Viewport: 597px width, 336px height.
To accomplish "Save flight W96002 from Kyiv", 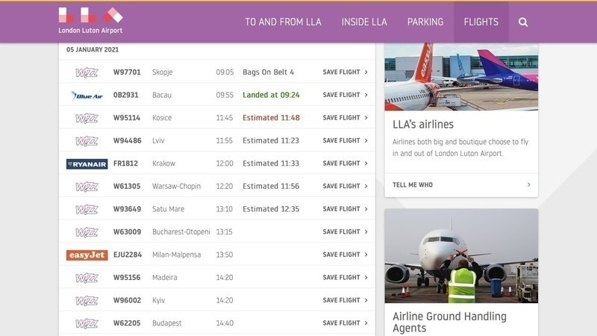I will 345,300.
